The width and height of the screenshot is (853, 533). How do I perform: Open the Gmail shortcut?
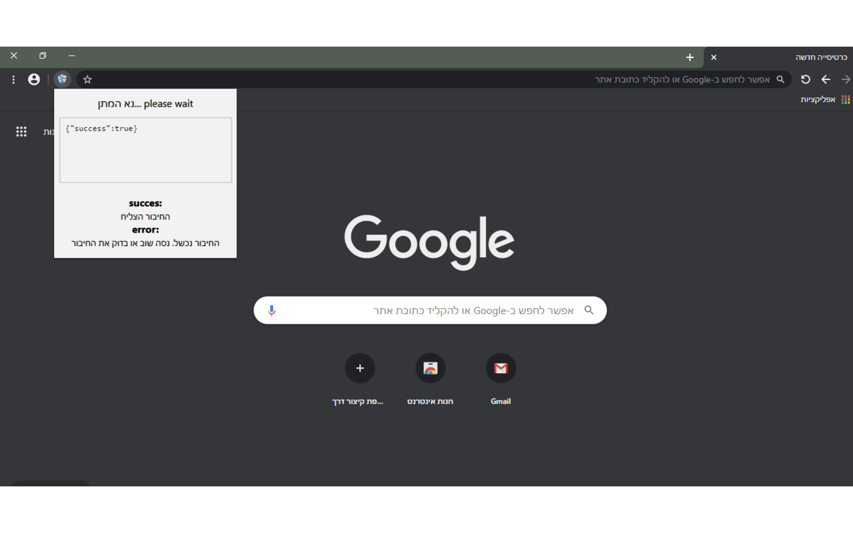(x=500, y=368)
